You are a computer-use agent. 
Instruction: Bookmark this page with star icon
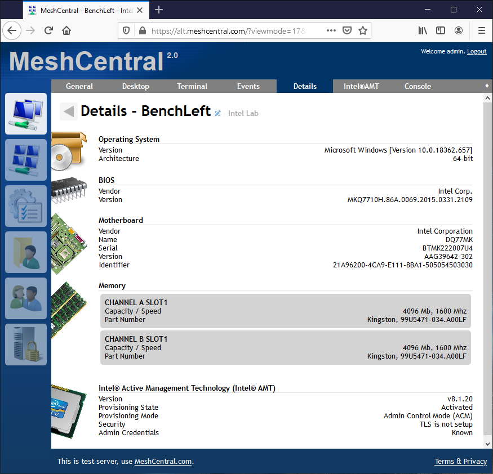363,30
